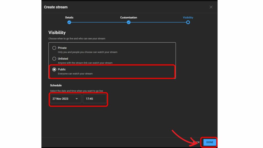Click the 17:45 time field
The height and width of the screenshot is (148, 263).
point(95,99)
